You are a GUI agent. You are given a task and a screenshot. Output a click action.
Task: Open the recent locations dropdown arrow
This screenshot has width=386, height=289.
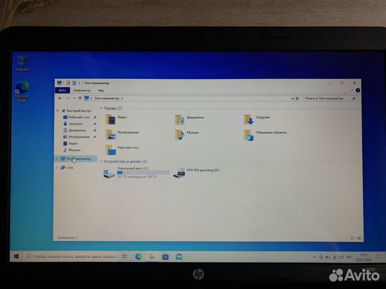coord(74,98)
